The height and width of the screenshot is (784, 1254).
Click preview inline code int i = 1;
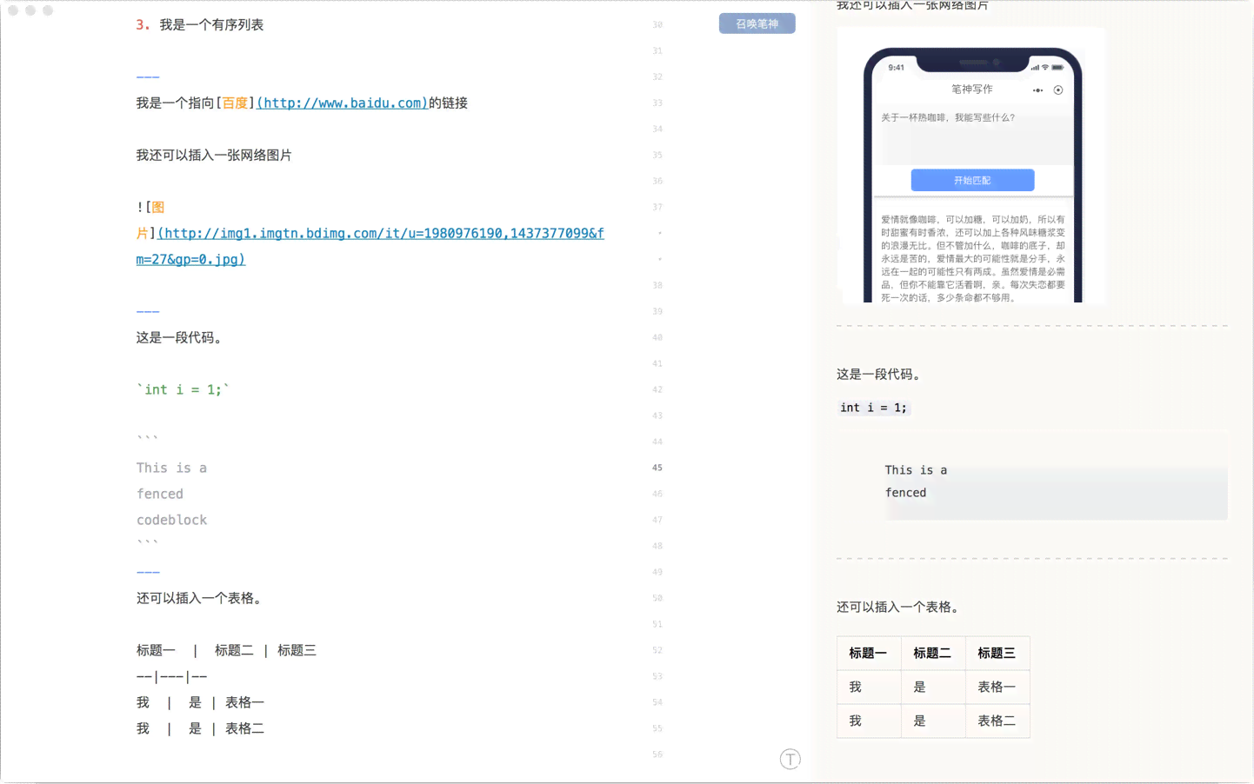tap(873, 408)
